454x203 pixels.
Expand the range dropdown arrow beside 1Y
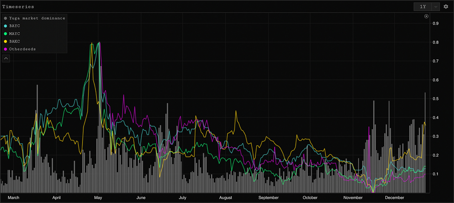pyautogui.click(x=436, y=7)
